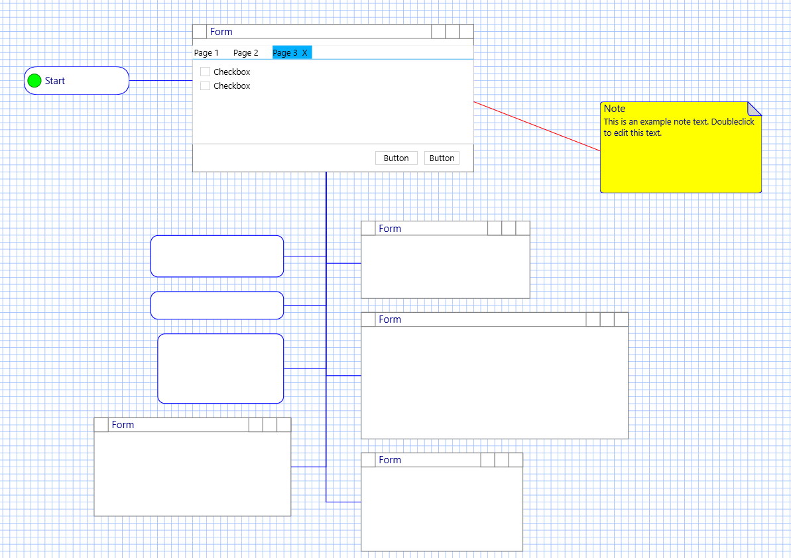Viewport: 791px width, 558px height.
Task: Click the rightmost title-bar box of the tabbed Form
Action: (x=467, y=31)
